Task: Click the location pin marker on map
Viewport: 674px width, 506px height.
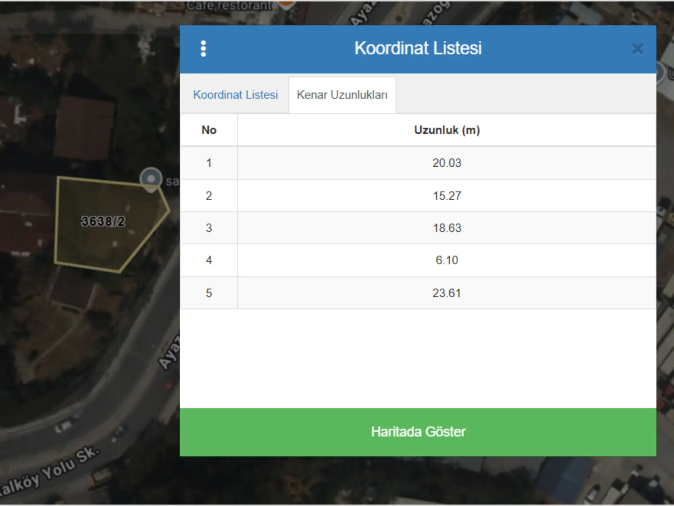Action: click(x=151, y=179)
